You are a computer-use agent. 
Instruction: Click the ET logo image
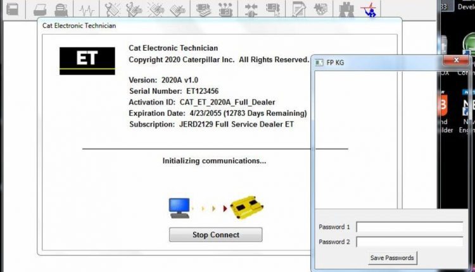point(87,61)
